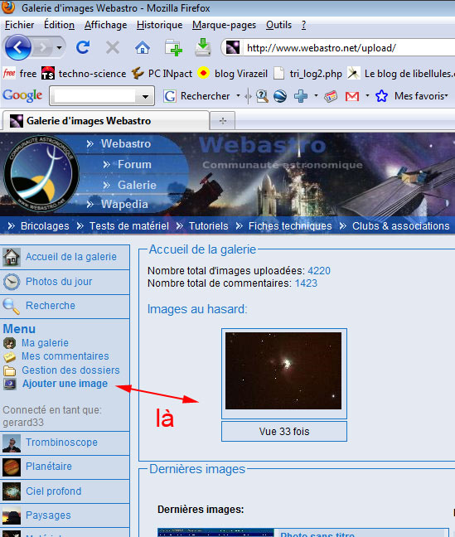
Task: Open the Marque-pages menu
Action: (x=224, y=25)
